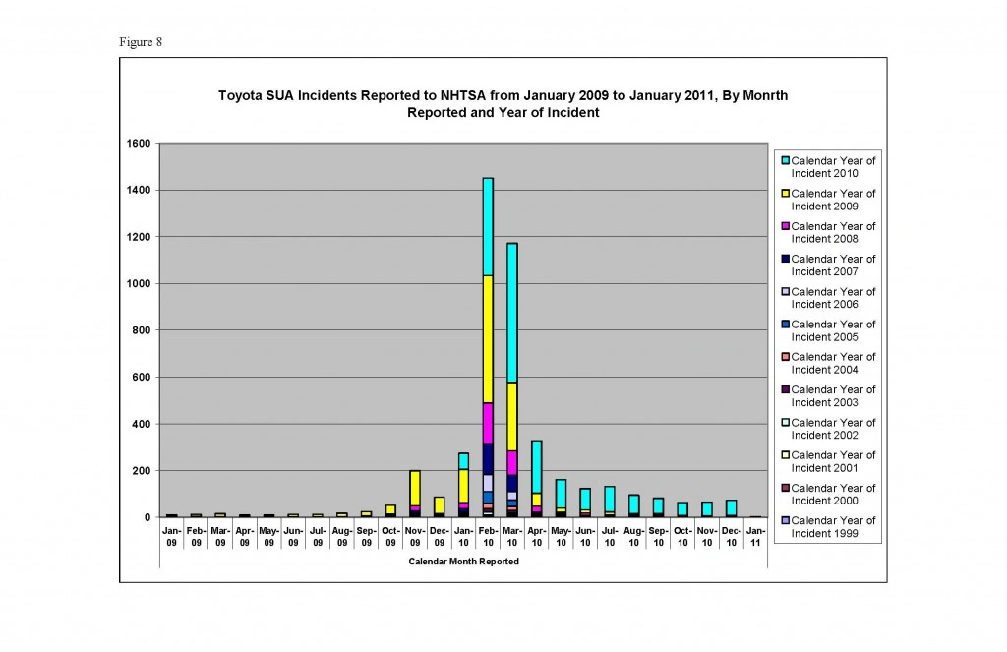
Task: Select the magenta segment of the Feb-10 bar
Action: 488,423
